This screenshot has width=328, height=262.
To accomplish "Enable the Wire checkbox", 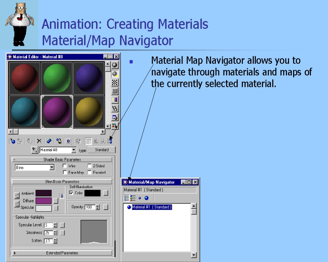I will (65, 166).
